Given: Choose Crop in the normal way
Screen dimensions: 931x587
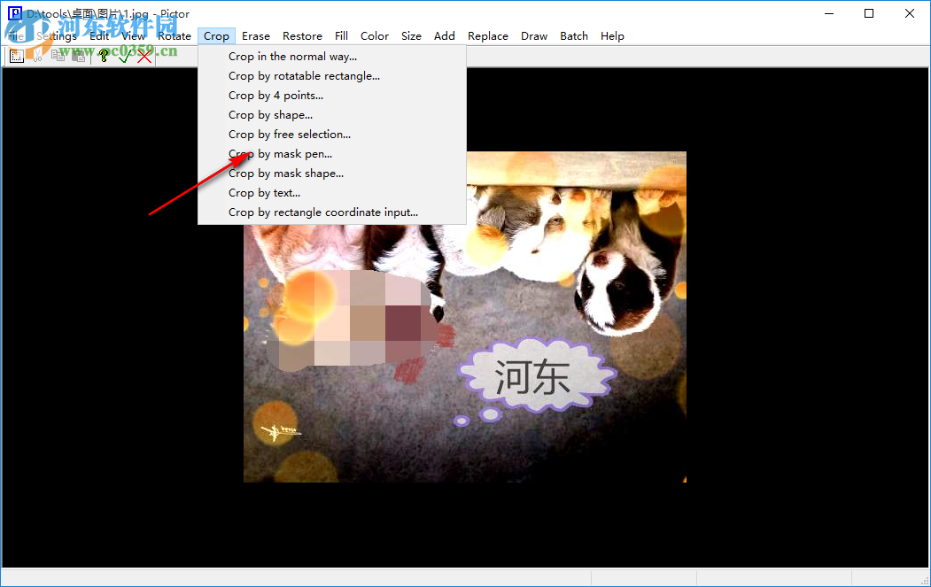Looking at the screenshot, I should (x=291, y=56).
